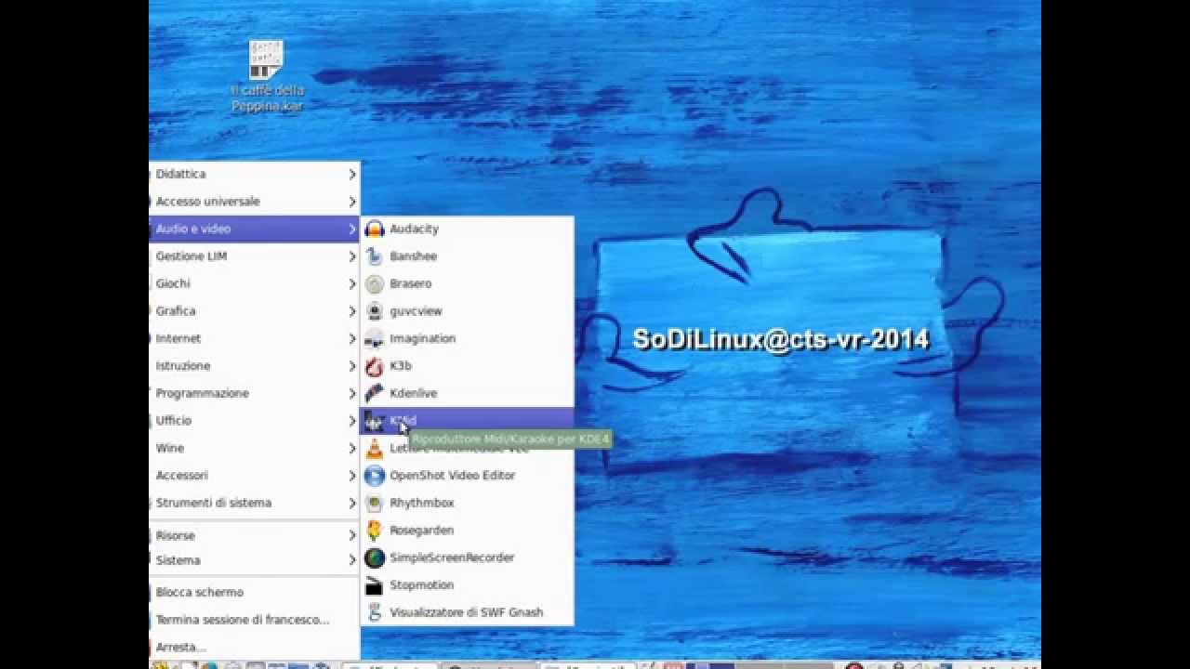Start the Rosegarden music composer

467,531
